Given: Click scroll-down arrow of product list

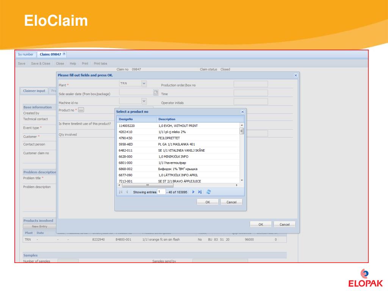Looking at the screenshot, I should click(242, 180).
